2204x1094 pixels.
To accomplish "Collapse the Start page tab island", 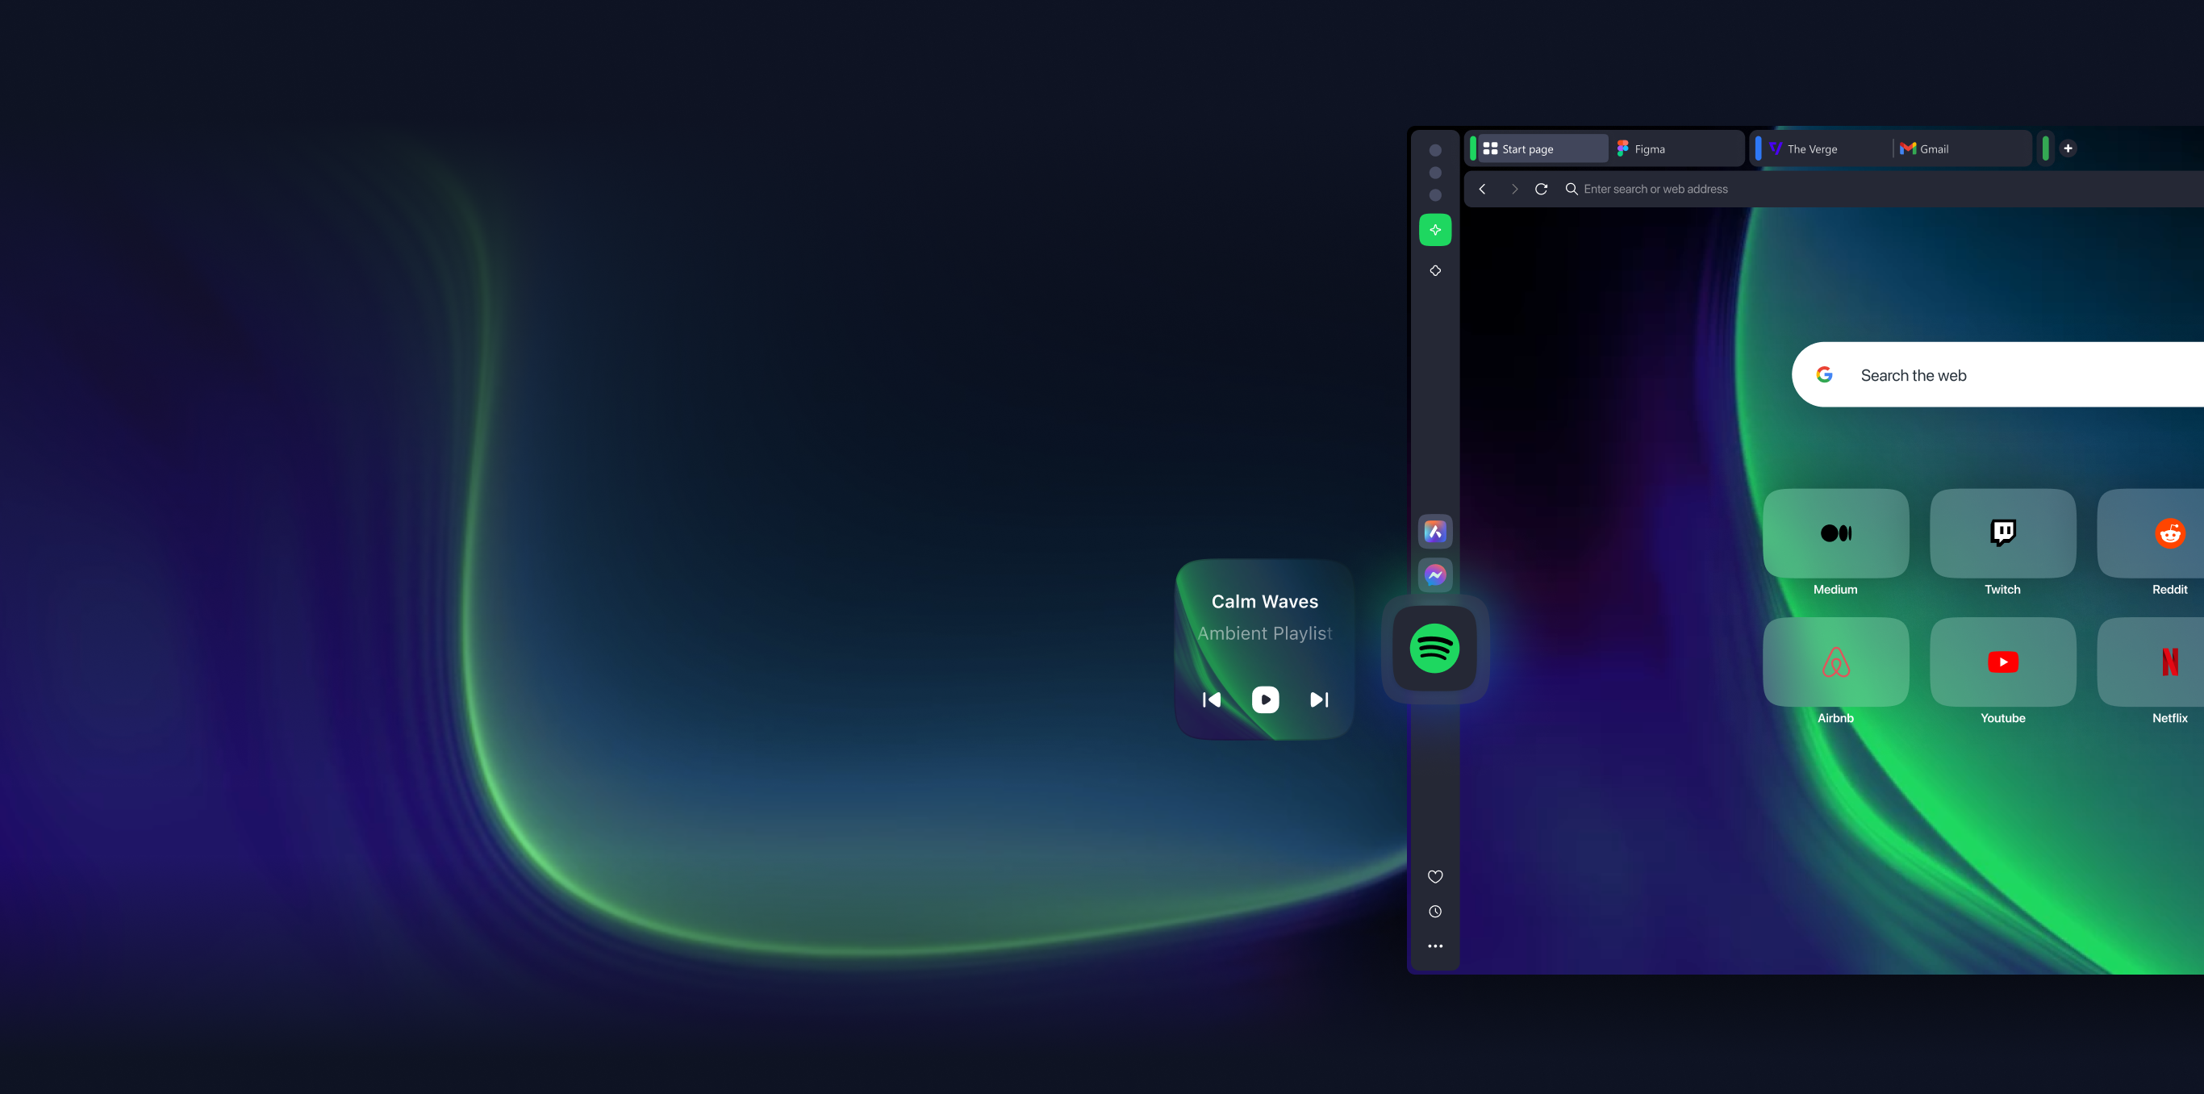I will [1472, 148].
